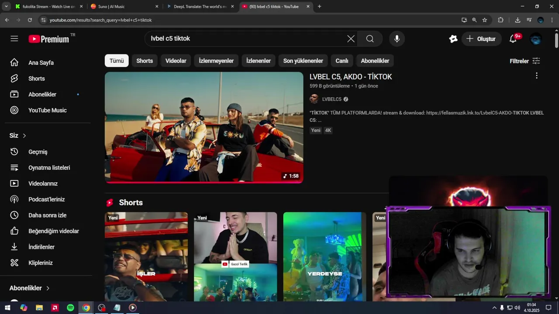Open Chrome media controls icon

click(x=529, y=20)
